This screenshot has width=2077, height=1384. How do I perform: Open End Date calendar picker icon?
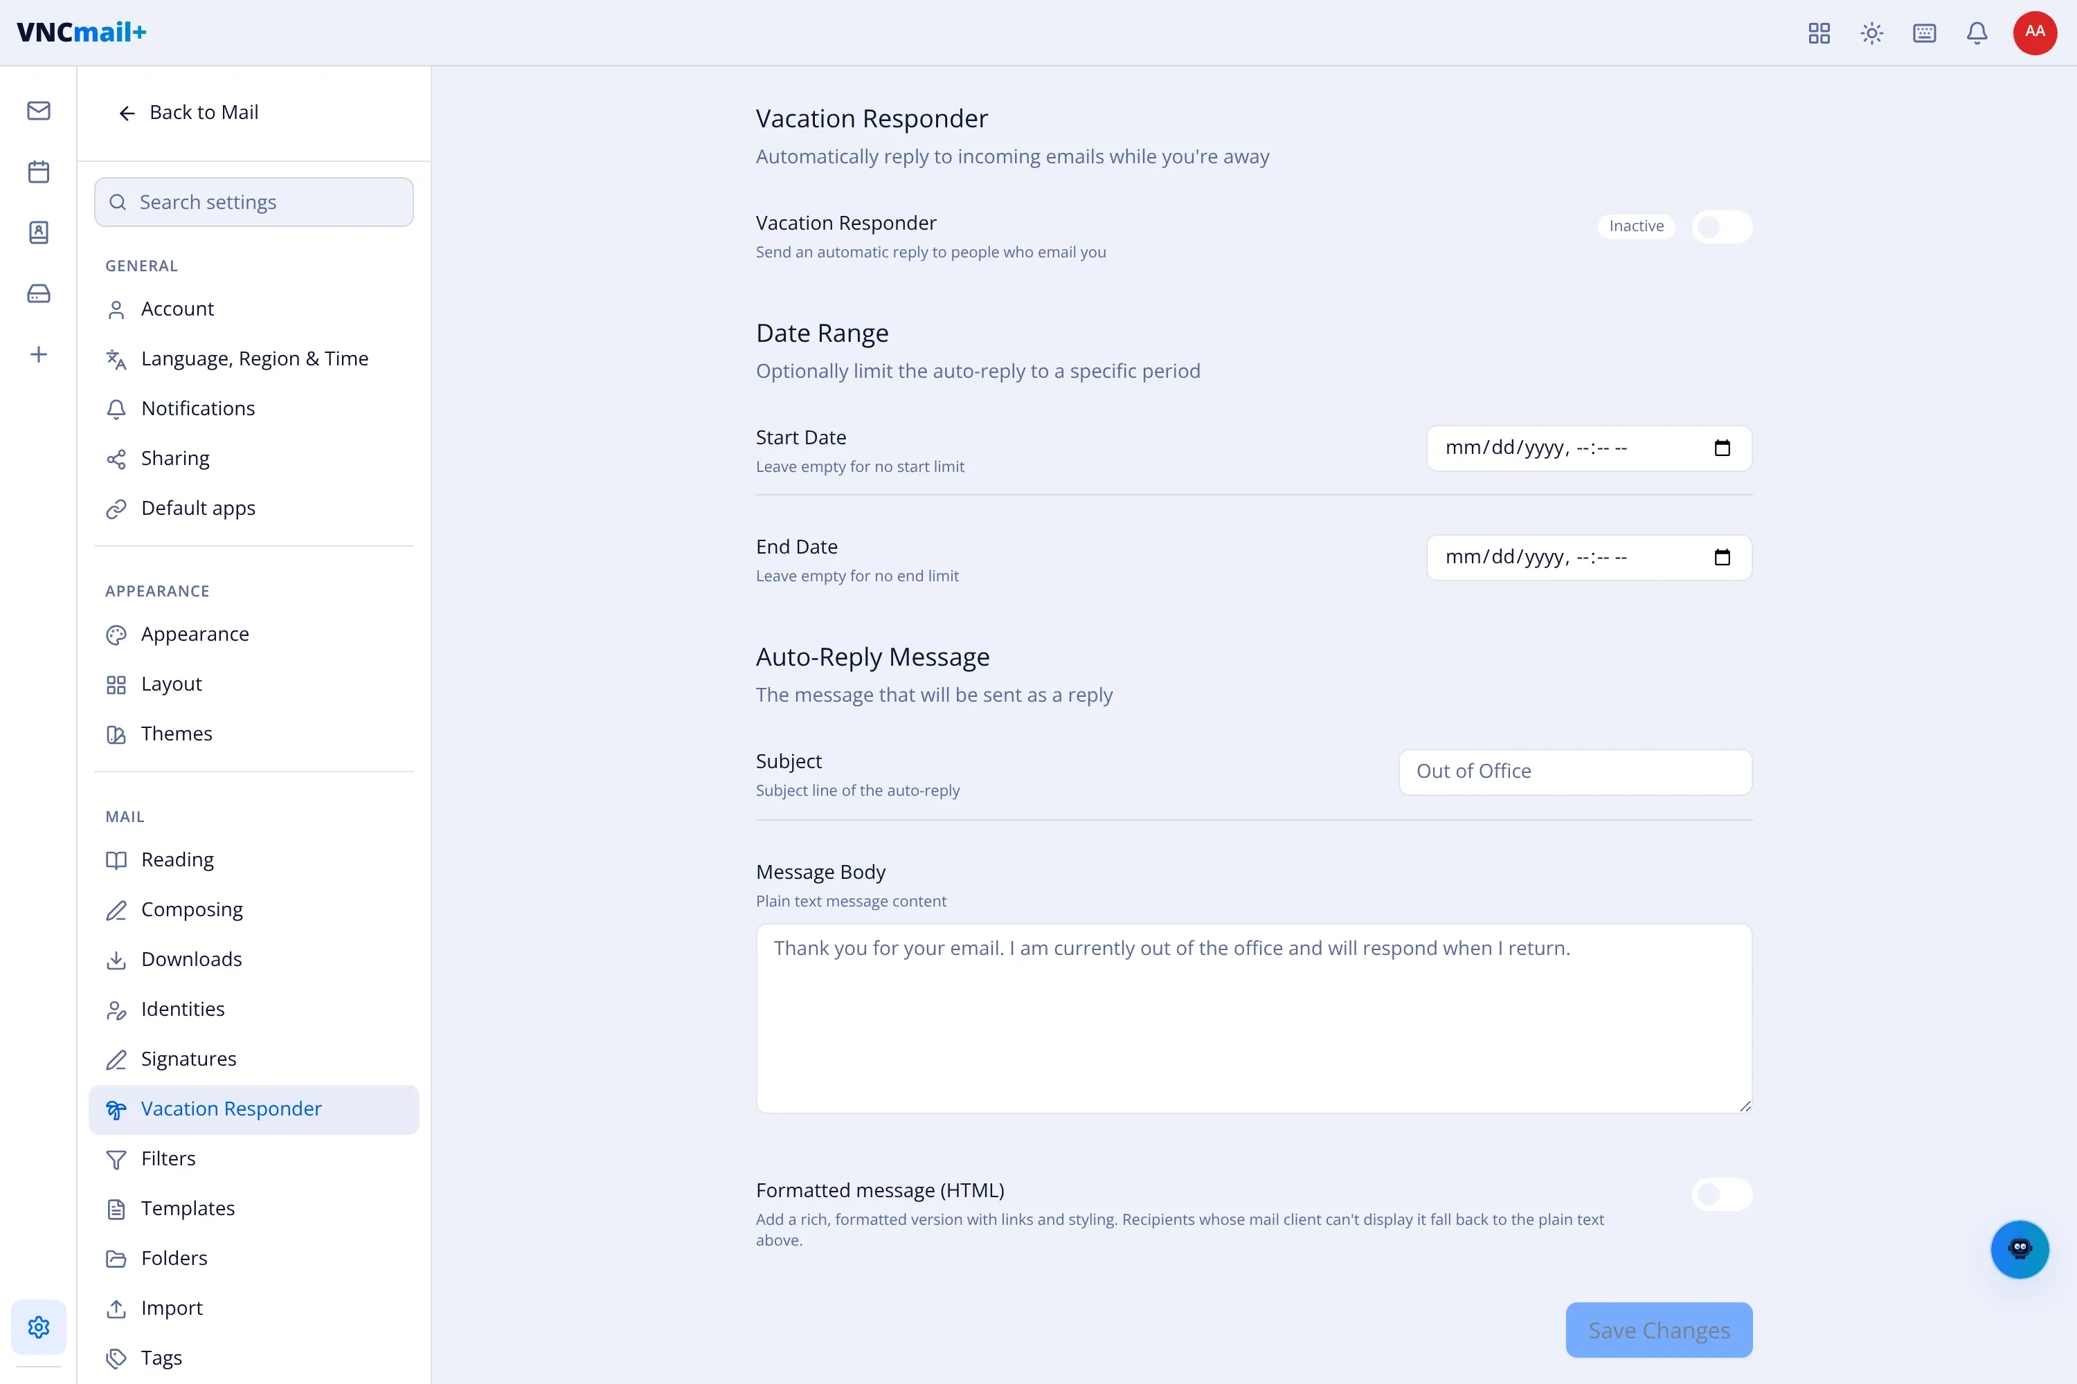click(x=1722, y=558)
